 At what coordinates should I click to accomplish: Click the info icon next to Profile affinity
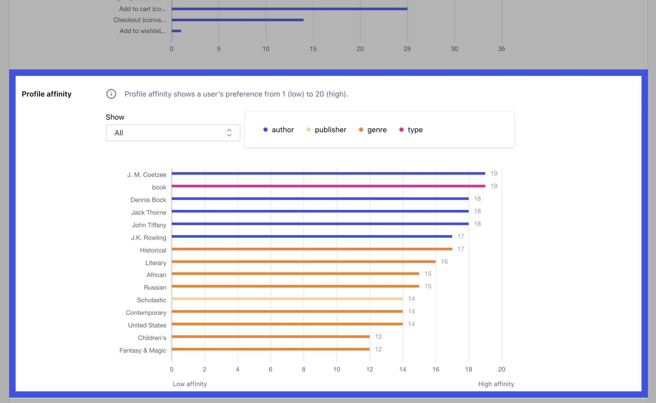point(111,94)
